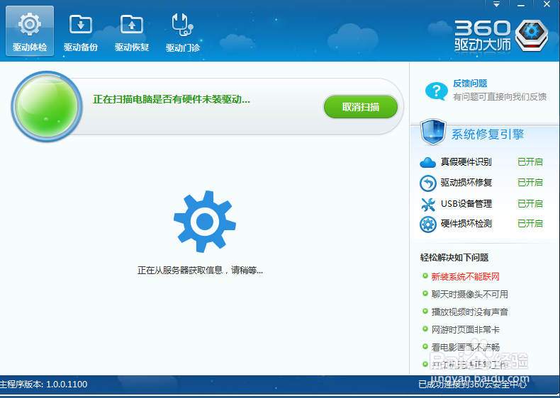
Task: Click the 正在扫描电脑是否有硬件未装驱动 message
Action: [x=172, y=99]
